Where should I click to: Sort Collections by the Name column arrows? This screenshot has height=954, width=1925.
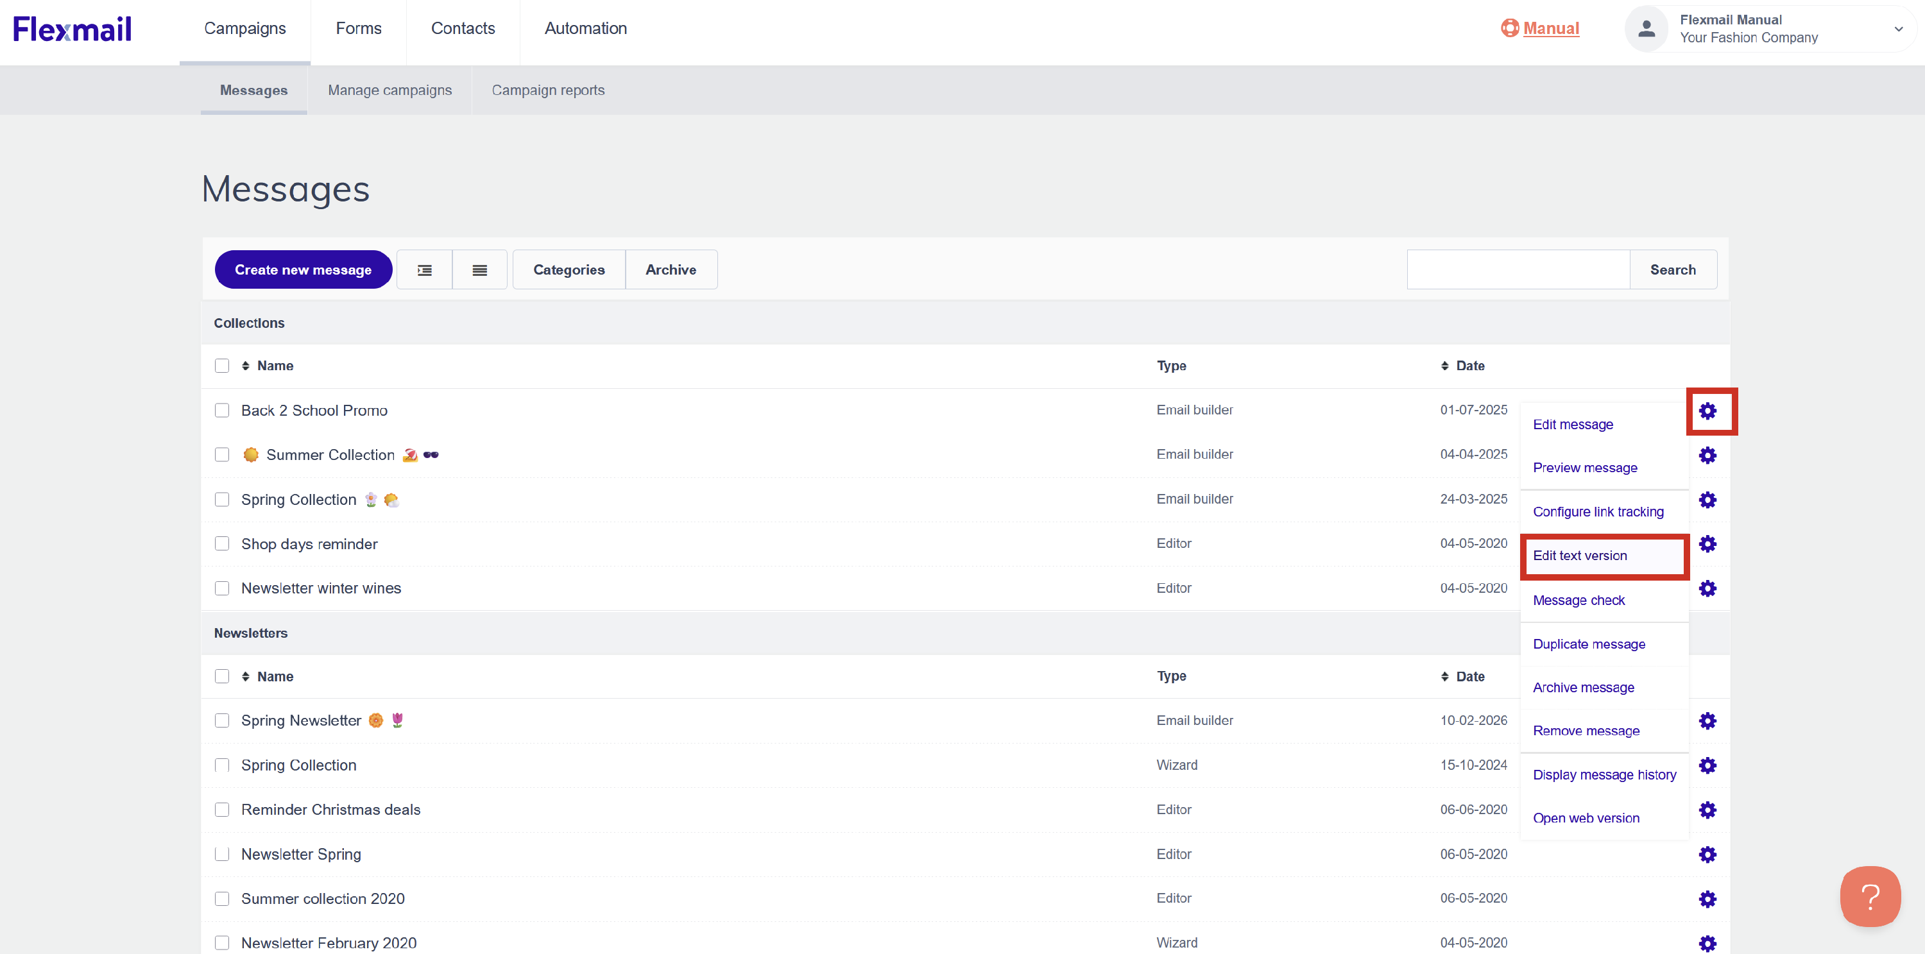click(245, 365)
